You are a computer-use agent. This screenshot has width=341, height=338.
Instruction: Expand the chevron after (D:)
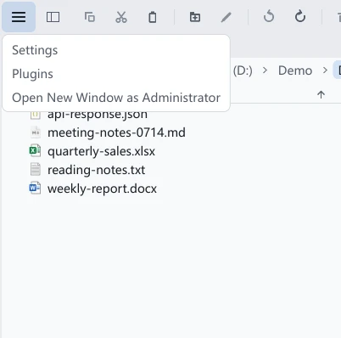pyautogui.click(x=265, y=70)
